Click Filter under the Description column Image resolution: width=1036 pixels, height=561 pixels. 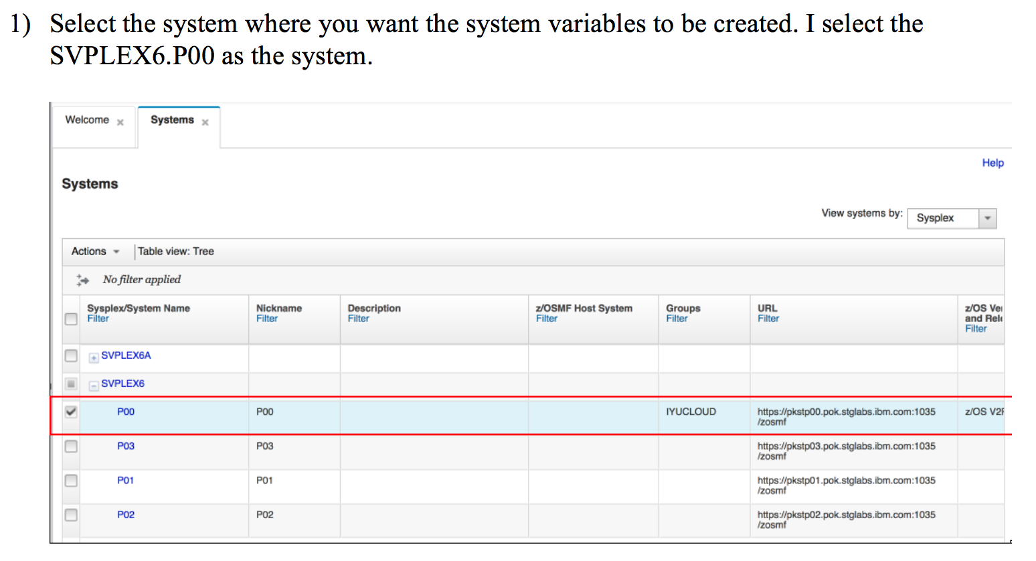(358, 318)
